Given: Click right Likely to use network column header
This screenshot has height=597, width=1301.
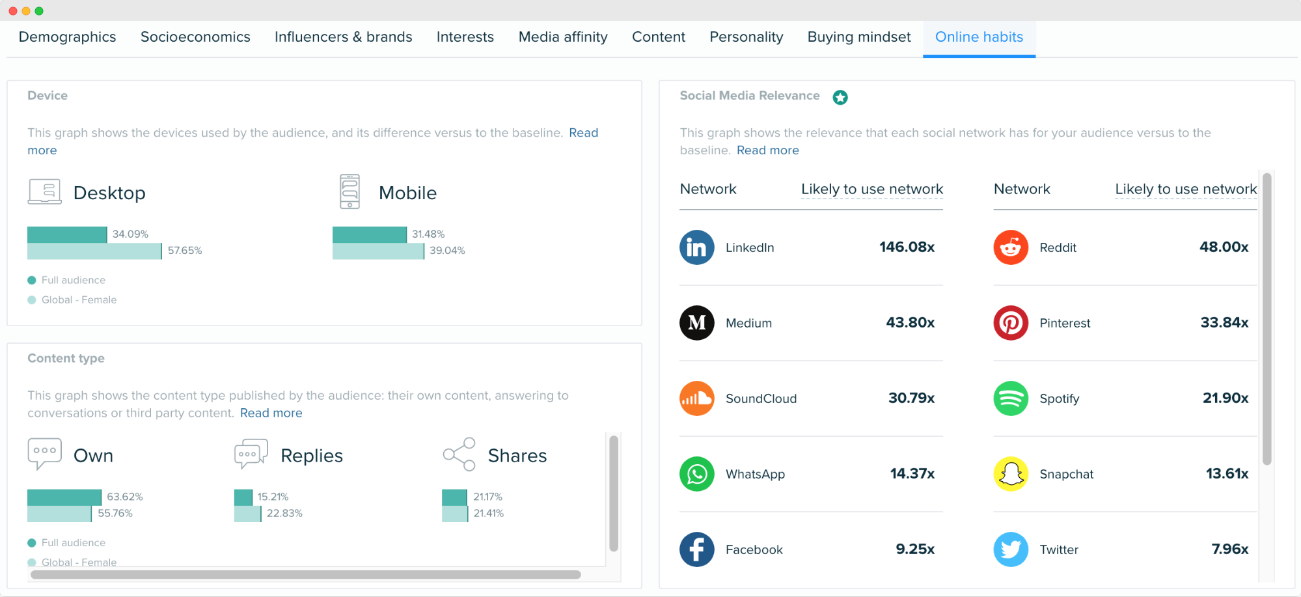Looking at the screenshot, I should pos(1186,189).
